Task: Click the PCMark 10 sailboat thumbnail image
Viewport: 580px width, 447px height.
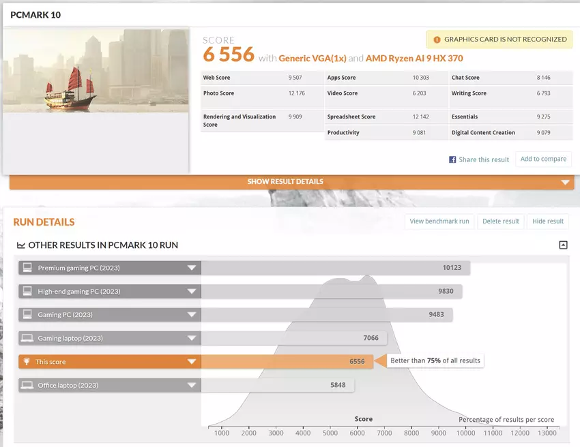Action: 96,71
